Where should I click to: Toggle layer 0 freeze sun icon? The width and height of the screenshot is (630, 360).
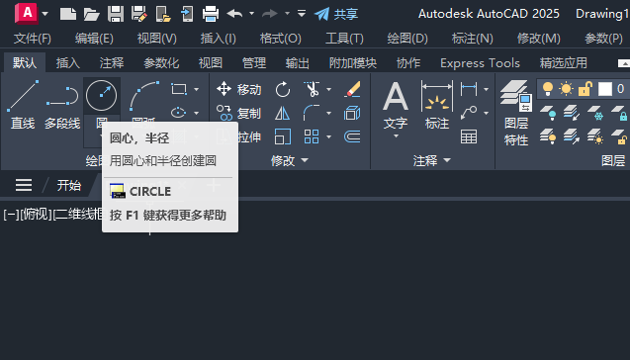coord(566,89)
